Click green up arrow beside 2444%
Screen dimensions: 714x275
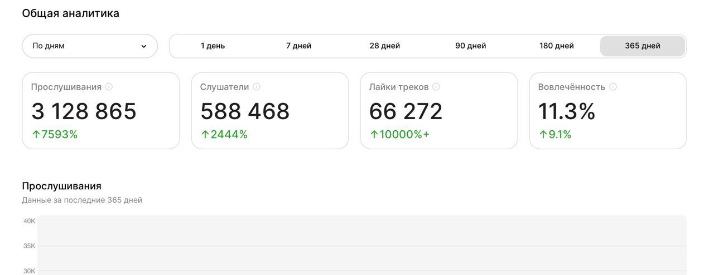coord(205,135)
